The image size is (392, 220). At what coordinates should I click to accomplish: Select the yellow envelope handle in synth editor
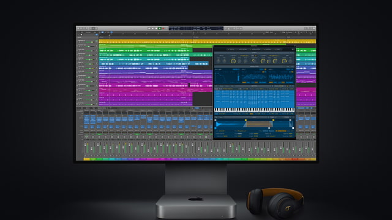point(246,120)
